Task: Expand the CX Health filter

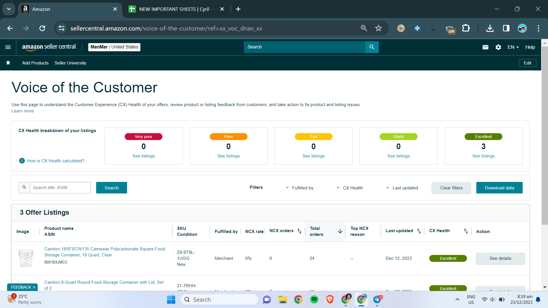Action: click(350, 188)
